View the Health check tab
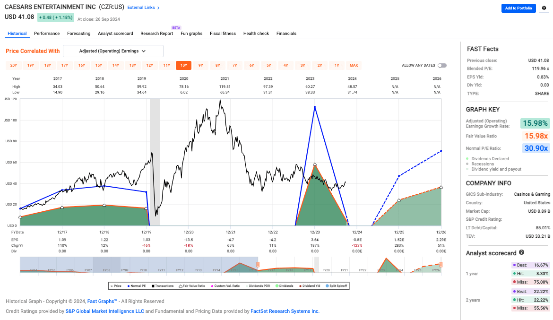553x320 pixels. [256, 34]
